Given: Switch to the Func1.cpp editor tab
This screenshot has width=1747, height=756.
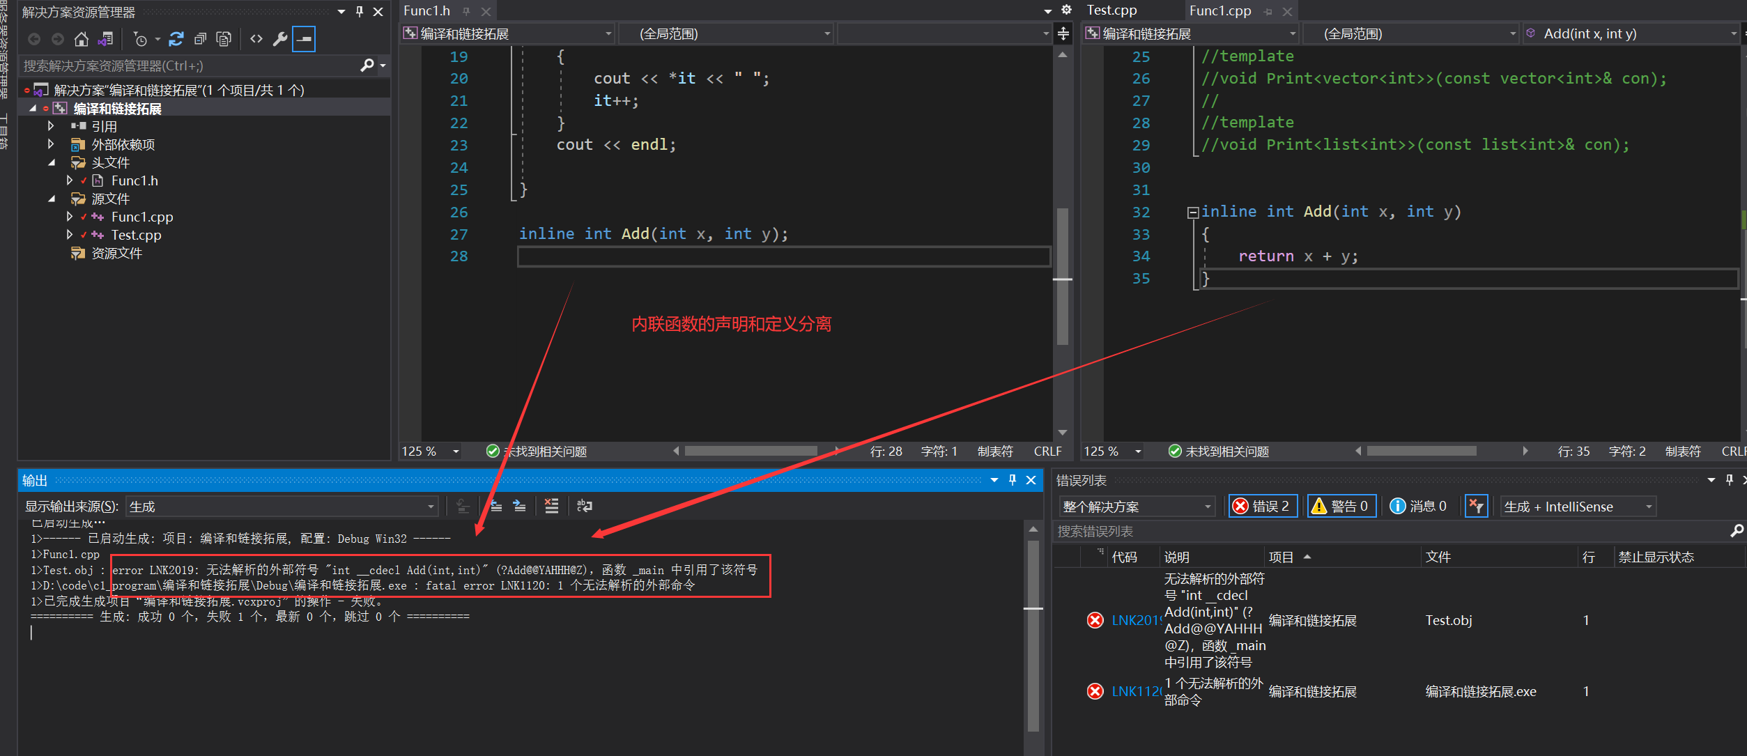Looking at the screenshot, I should (1219, 10).
